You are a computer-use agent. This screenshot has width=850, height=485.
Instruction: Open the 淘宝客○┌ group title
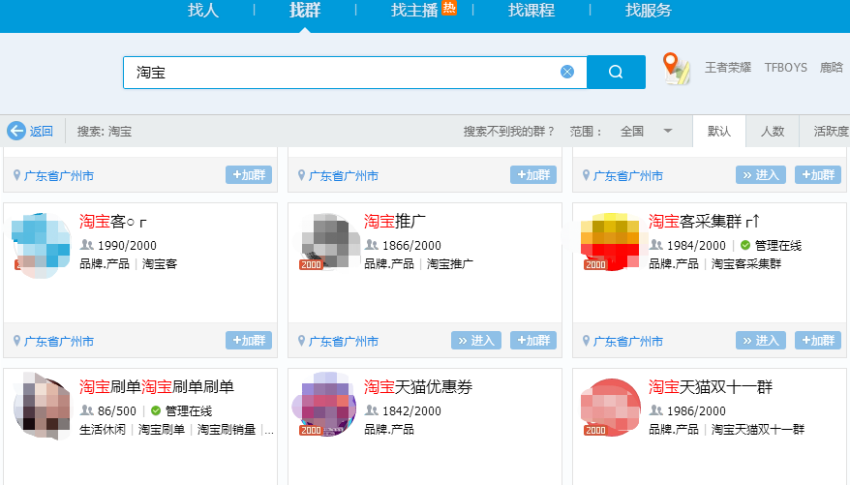pyautogui.click(x=112, y=221)
